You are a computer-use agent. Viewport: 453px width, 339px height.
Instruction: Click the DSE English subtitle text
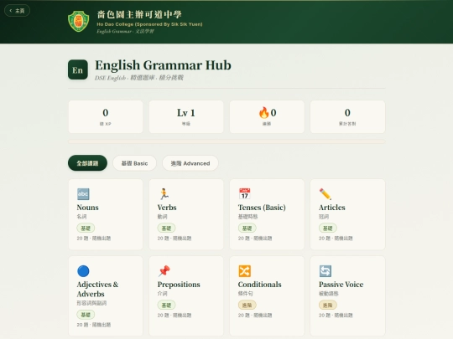(x=139, y=78)
